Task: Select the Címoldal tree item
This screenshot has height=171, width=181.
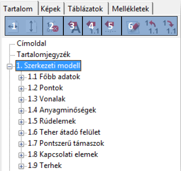Action: 31,44
